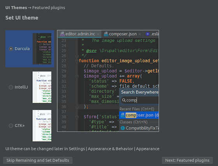Click the large Darcula editor preview image
Viewport: 218px width, 166px height.
pyautogui.click(x=108, y=81)
